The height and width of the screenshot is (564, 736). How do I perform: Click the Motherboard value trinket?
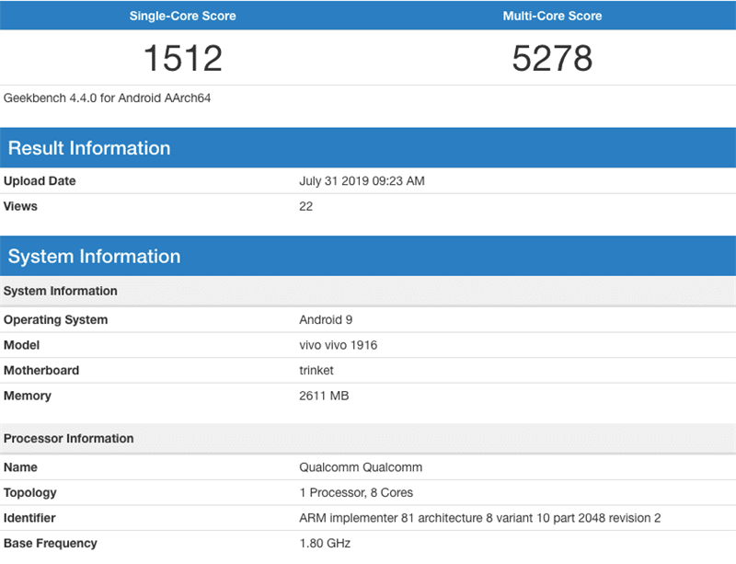[x=317, y=371]
